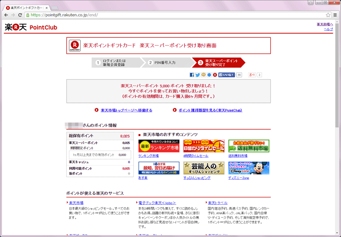The height and width of the screenshot is (237, 341).
Task: Click the 芸能人のすっぴんショッピング banner
Action: pyautogui.click(x=204, y=168)
